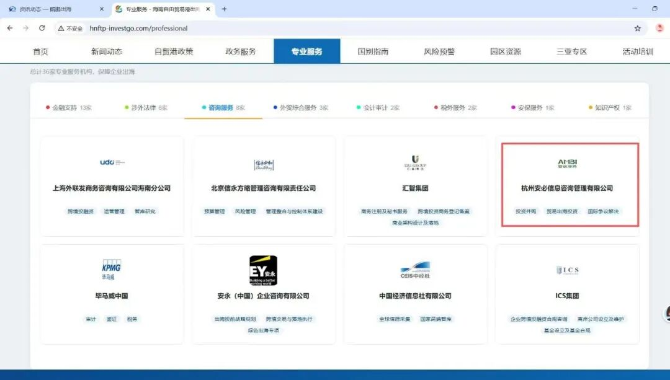The height and width of the screenshot is (380, 670).
Task: Close the 资讯动态 browser tab
Action: click(x=101, y=9)
